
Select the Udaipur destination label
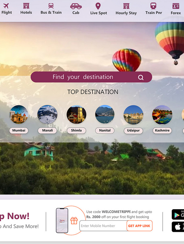coord(133,130)
